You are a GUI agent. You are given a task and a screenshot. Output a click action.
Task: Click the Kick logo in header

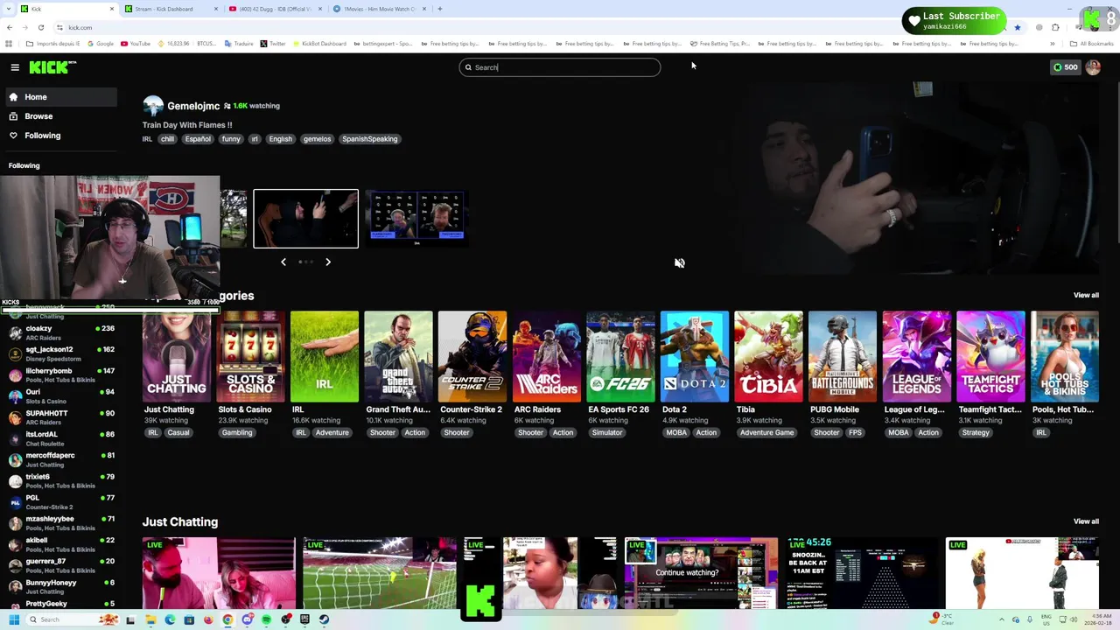(x=52, y=67)
